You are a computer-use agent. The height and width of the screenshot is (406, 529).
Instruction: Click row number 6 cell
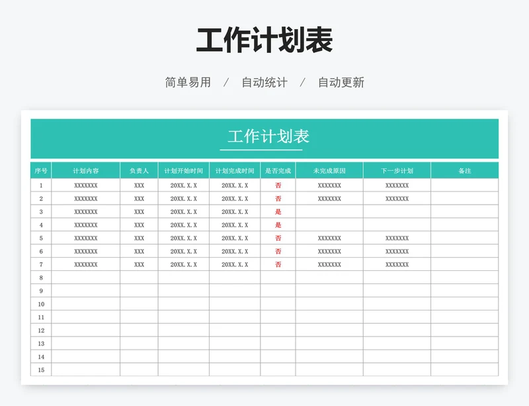[x=41, y=251]
